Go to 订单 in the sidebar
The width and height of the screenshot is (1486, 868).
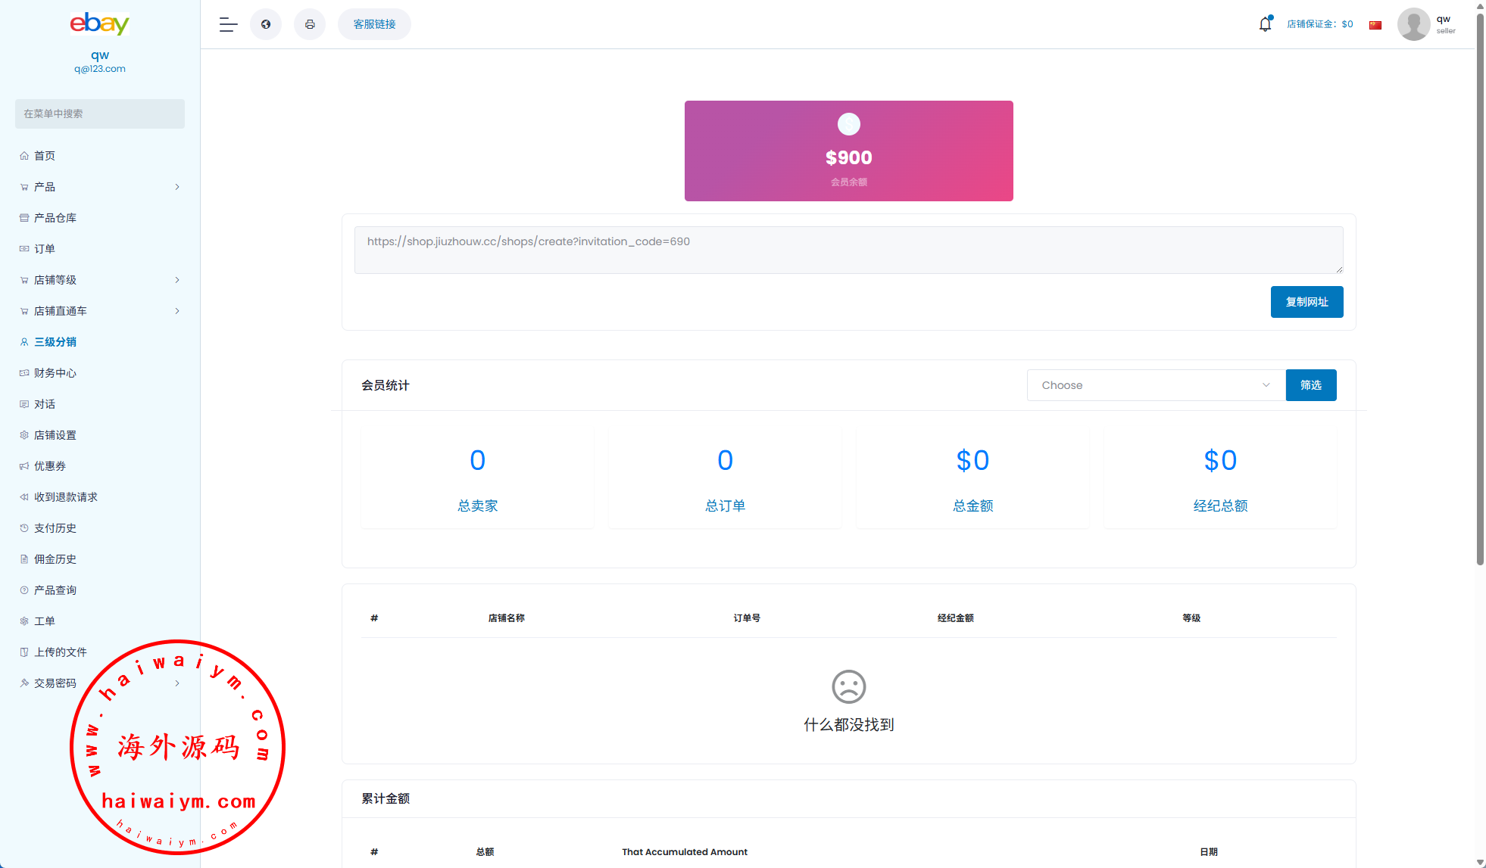pos(45,249)
